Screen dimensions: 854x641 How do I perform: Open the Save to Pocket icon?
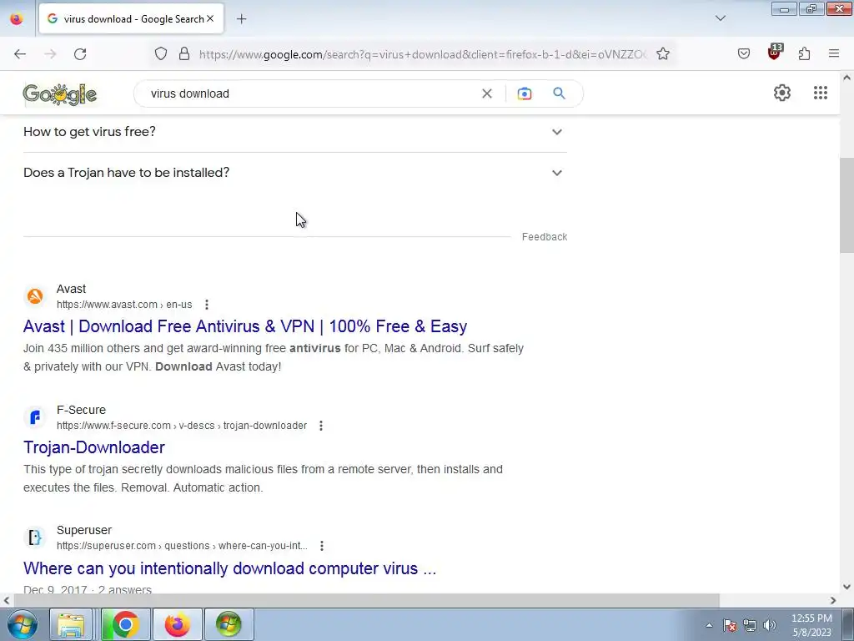click(x=744, y=53)
